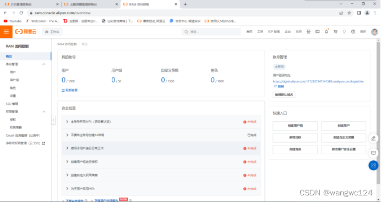The width and height of the screenshot is (381, 202).
Task: Open 多账号权限管理 (云 SSO) external link
Action: tap(25, 143)
